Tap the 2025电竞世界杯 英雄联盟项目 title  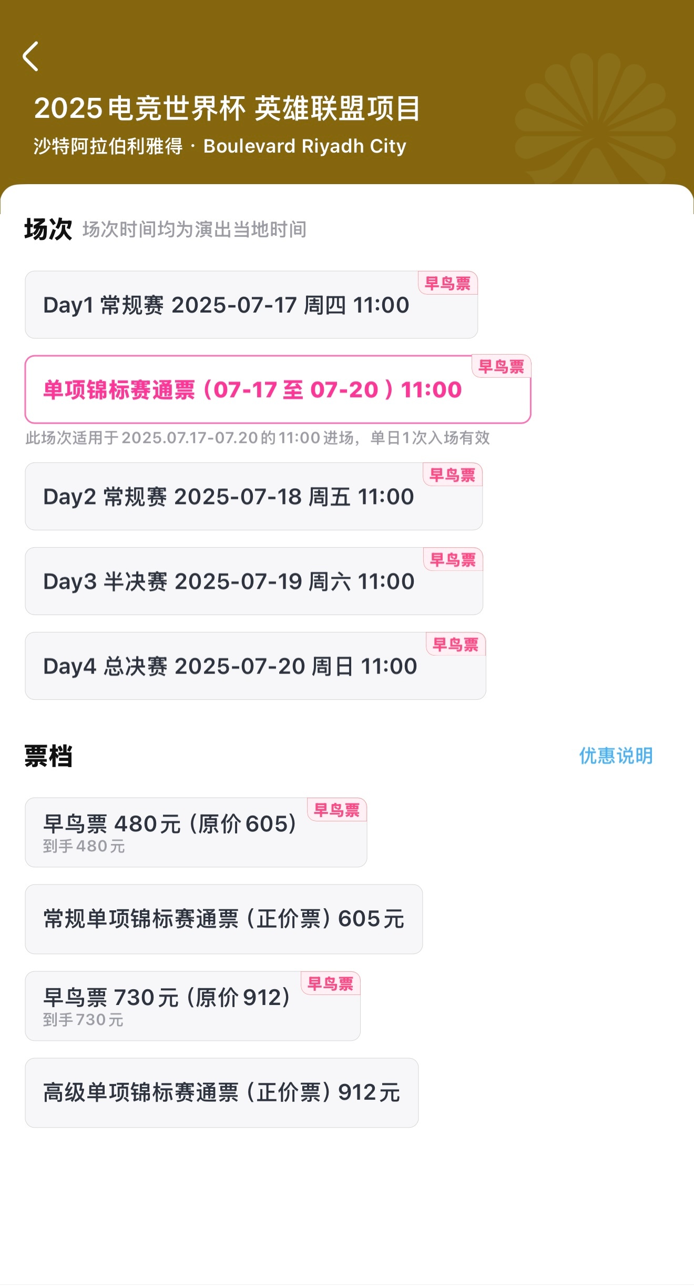coord(227,108)
